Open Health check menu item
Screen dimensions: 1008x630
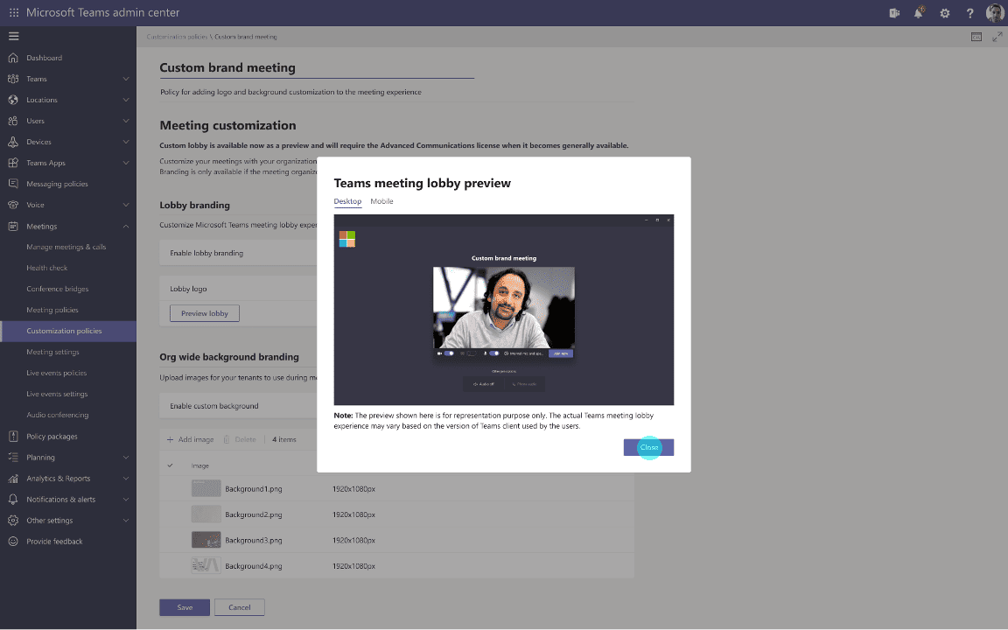[46, 268]
